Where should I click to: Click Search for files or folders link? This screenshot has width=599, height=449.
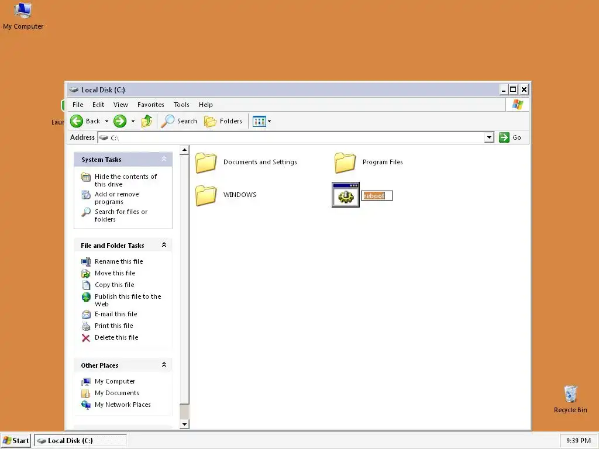[x=121, y=215]
